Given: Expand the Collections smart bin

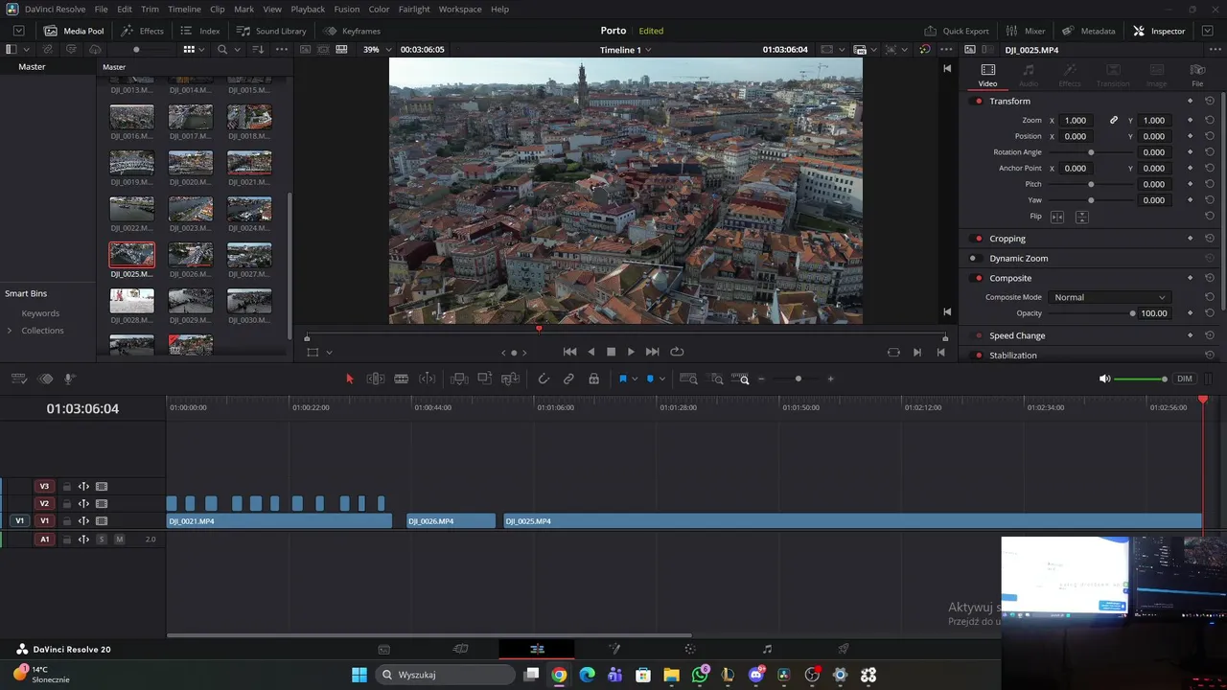Looking at the screenshot, I should pyautogui.click(x=10, y=331).
